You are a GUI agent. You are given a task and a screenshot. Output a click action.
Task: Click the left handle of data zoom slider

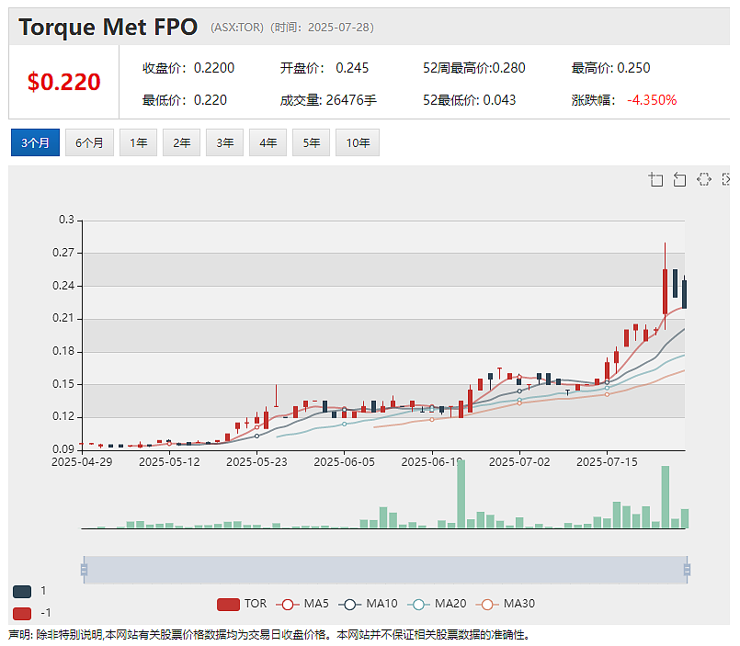[84, 570]
